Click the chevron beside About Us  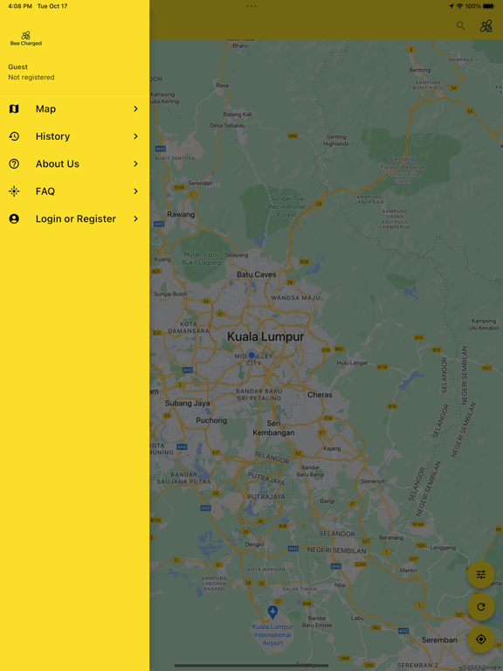tap(135, 163)
